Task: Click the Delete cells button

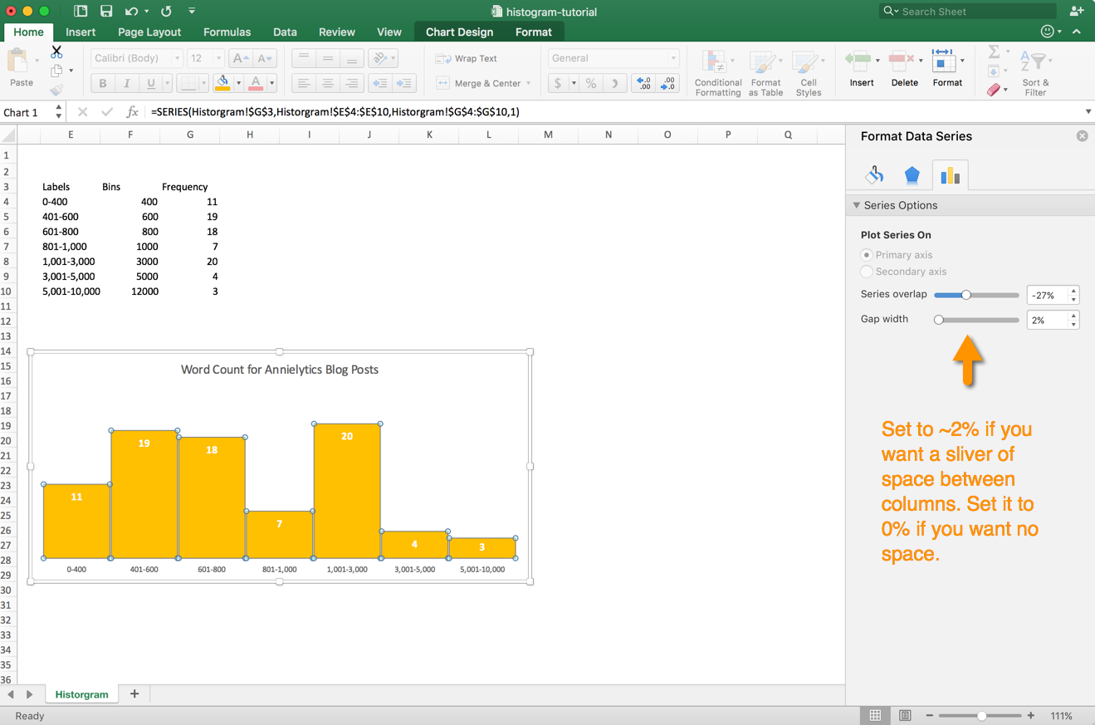Action: click(904, 67)
